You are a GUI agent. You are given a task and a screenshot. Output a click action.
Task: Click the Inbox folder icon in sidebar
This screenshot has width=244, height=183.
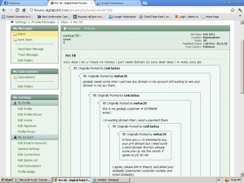click(x=15, y=34)
